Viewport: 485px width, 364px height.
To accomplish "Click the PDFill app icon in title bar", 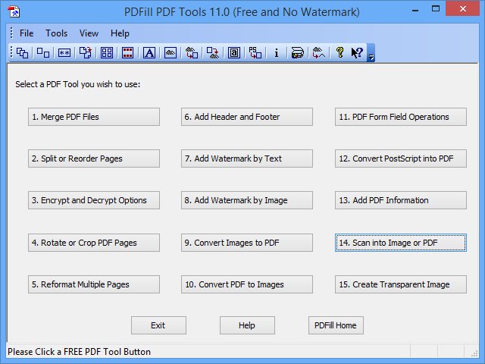I will coord(14,12).
